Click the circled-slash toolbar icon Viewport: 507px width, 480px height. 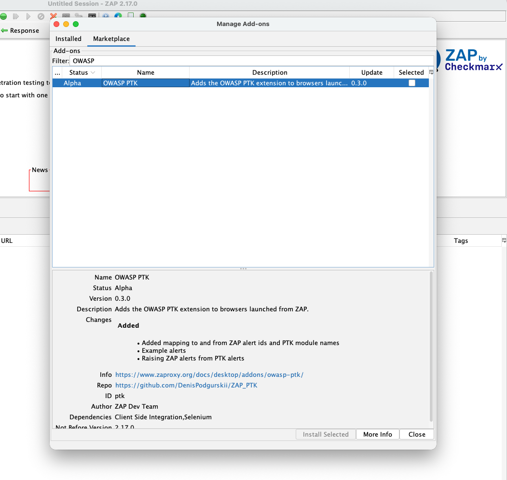41,16
